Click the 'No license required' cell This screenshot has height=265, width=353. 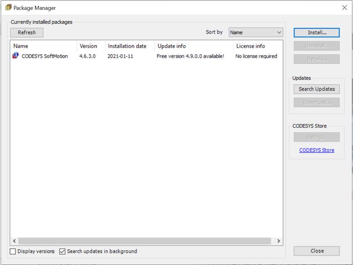[256, 56]
